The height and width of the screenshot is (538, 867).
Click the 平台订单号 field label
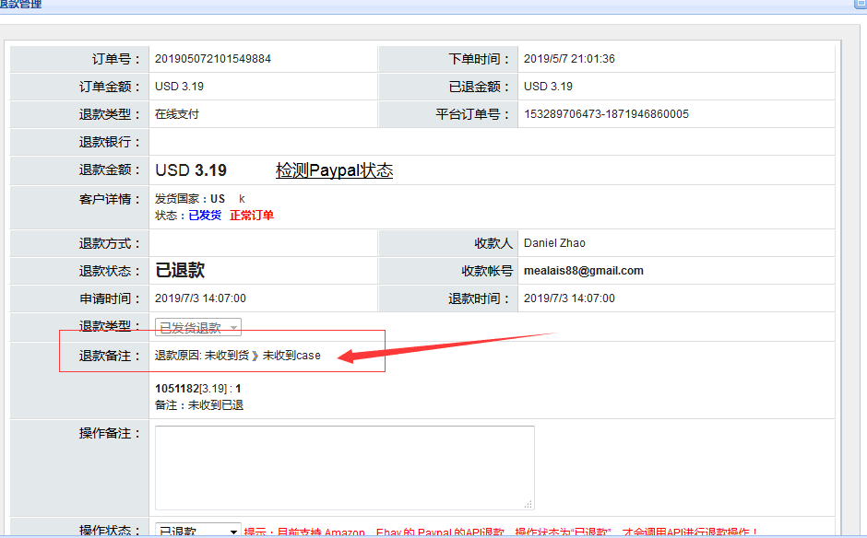[472, 114]
